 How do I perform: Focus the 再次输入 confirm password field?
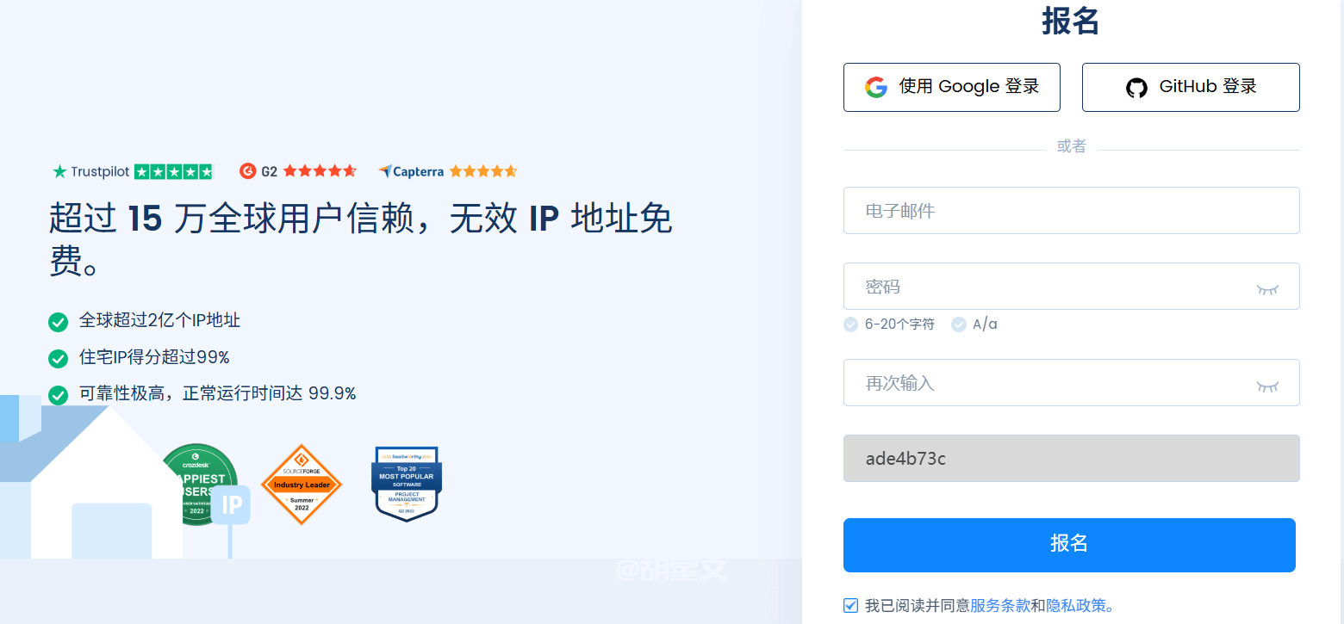click(x=1042, y=383)
